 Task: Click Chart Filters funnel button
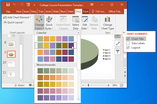(117, 52)
